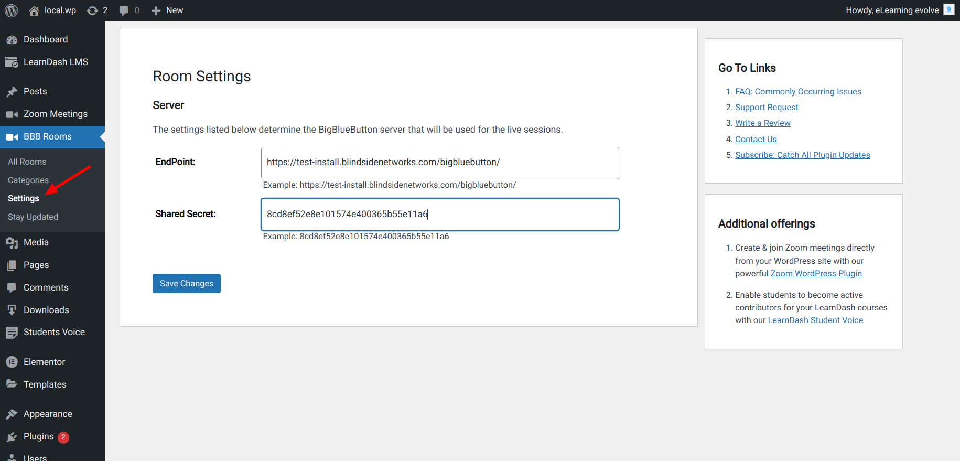Viewport: 960px width, 461px height.
Task: Open Stay Updated submenu item
Action: tap(33, 217)
